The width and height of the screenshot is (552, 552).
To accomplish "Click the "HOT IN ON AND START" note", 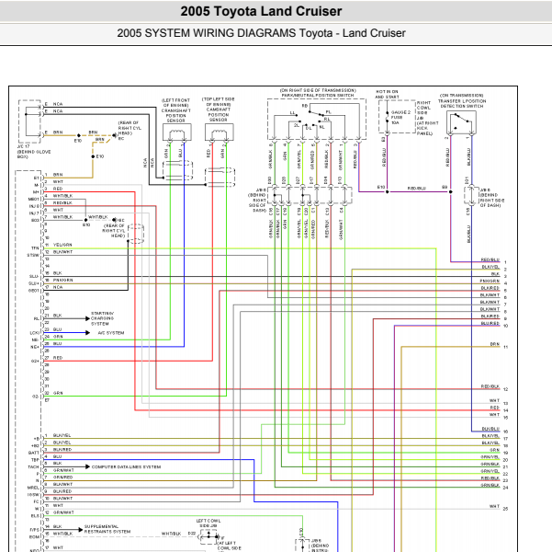I will [x=387, y=94].
